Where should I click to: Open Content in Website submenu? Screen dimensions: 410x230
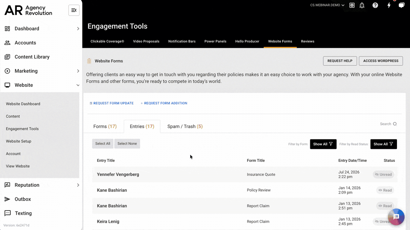click(13, 117)
